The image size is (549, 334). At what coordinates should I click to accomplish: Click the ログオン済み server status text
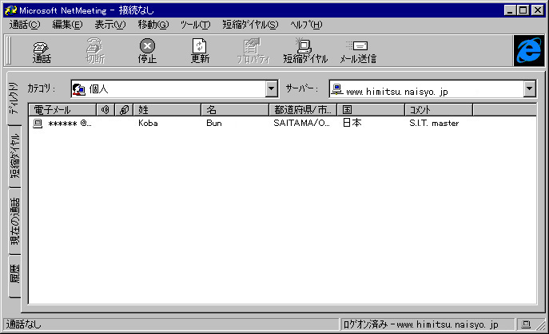(x=420, y=324)
